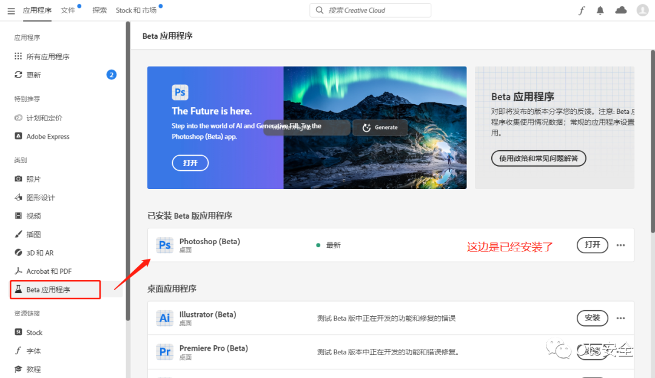This screenshot has height=378, width=655.
Task: Click the Updates refresh icon
Action: click(x=18, y=75)
